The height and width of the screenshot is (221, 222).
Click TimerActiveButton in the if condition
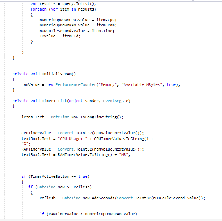(x=50, y=176)
